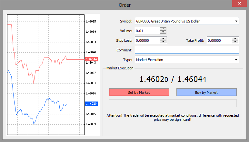Click the large 1.46020 bid quote
The image size is (249, 142).
click(x=154, y=79)
